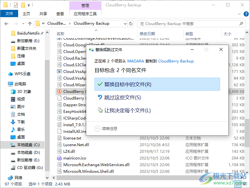Viewport: 250px width, 188px height.
Task: Click the properties quick access icon
Action: [16, 5]
